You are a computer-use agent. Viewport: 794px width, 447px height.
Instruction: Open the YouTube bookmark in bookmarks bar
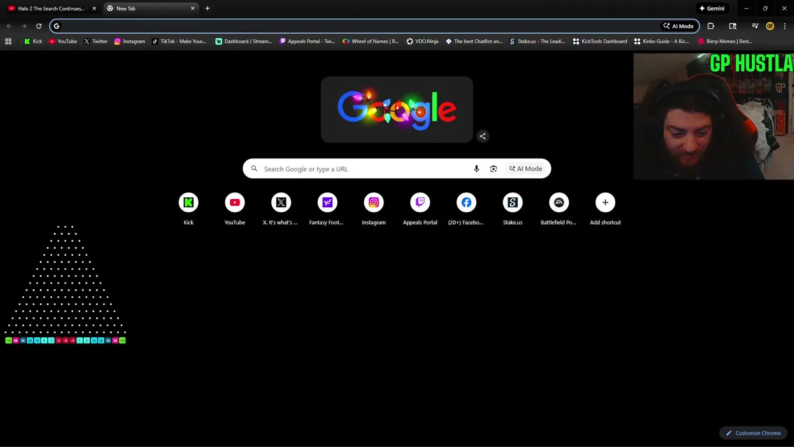(x=63, y=42)
